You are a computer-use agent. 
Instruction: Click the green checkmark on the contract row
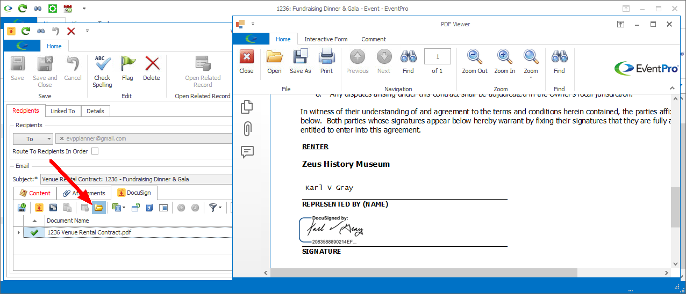[x=34, y=232]
